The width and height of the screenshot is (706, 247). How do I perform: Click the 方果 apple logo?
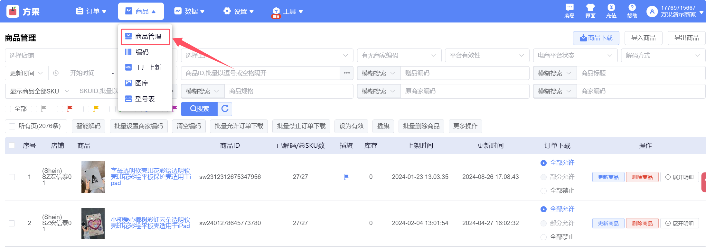(13, 12)
